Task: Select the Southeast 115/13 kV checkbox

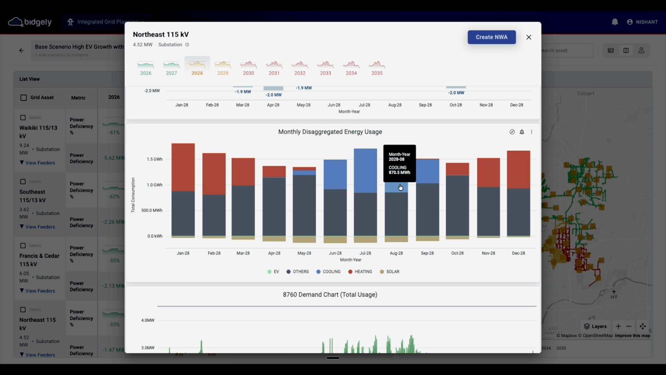Action: coord(23,181)
